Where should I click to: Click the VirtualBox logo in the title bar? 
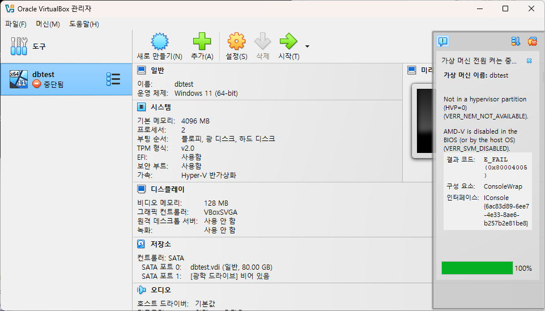click(10, 8)
